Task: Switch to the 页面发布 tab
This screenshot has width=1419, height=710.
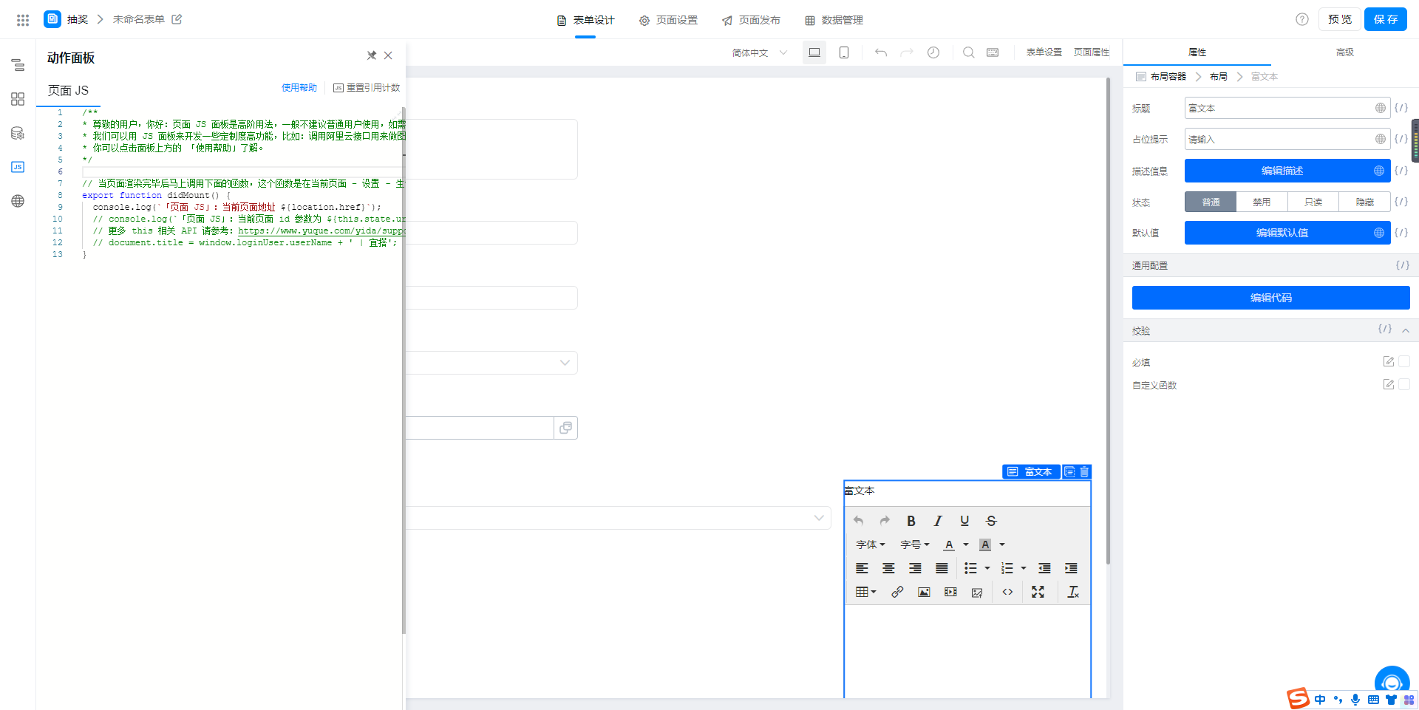Action: click(751, 20)
